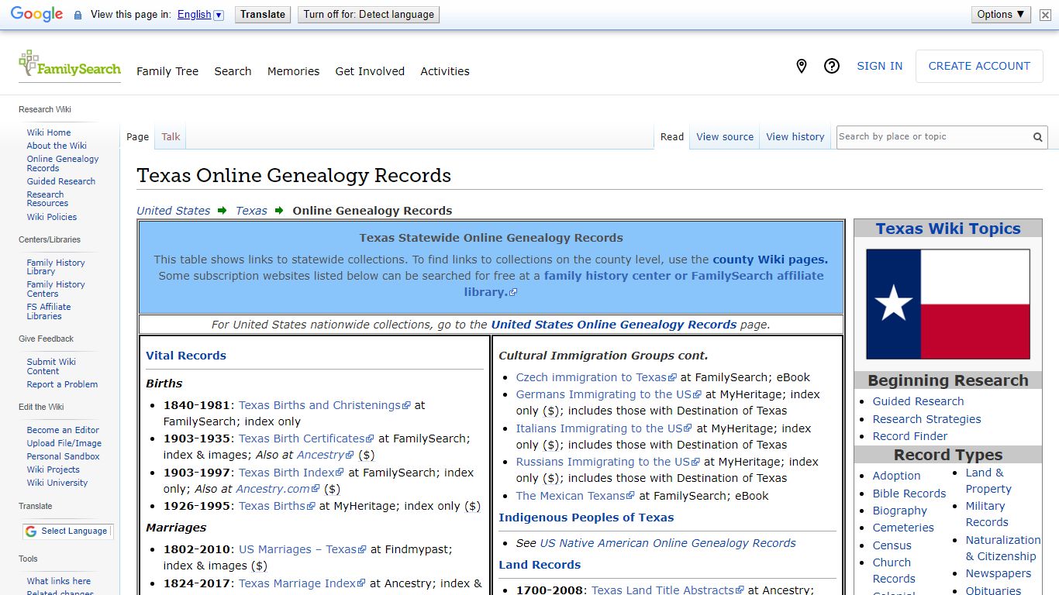Switch to the Talk tab
This screenshot has height=595, width=1059.
click(171, 137)
